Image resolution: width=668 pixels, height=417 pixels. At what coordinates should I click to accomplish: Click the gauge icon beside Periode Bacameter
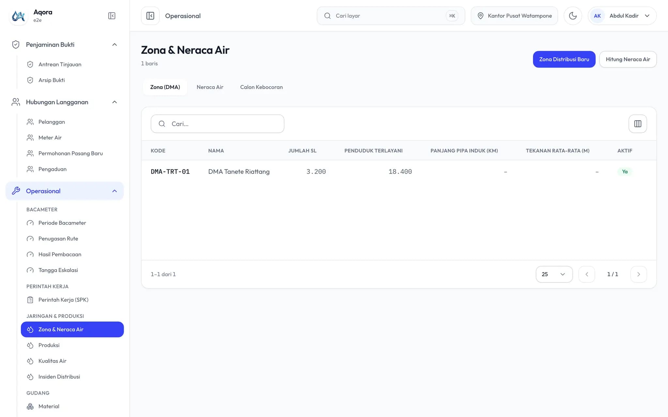pos(30,223)
